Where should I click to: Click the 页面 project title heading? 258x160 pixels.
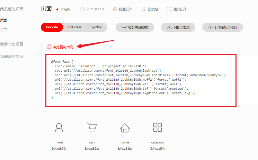click(x=46, y=9)
